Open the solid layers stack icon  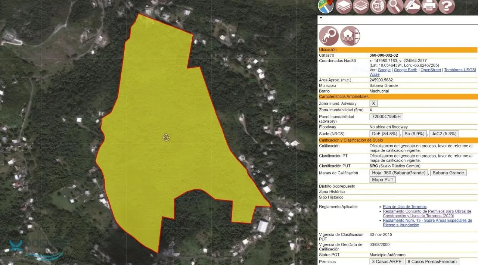pos(344,6)
